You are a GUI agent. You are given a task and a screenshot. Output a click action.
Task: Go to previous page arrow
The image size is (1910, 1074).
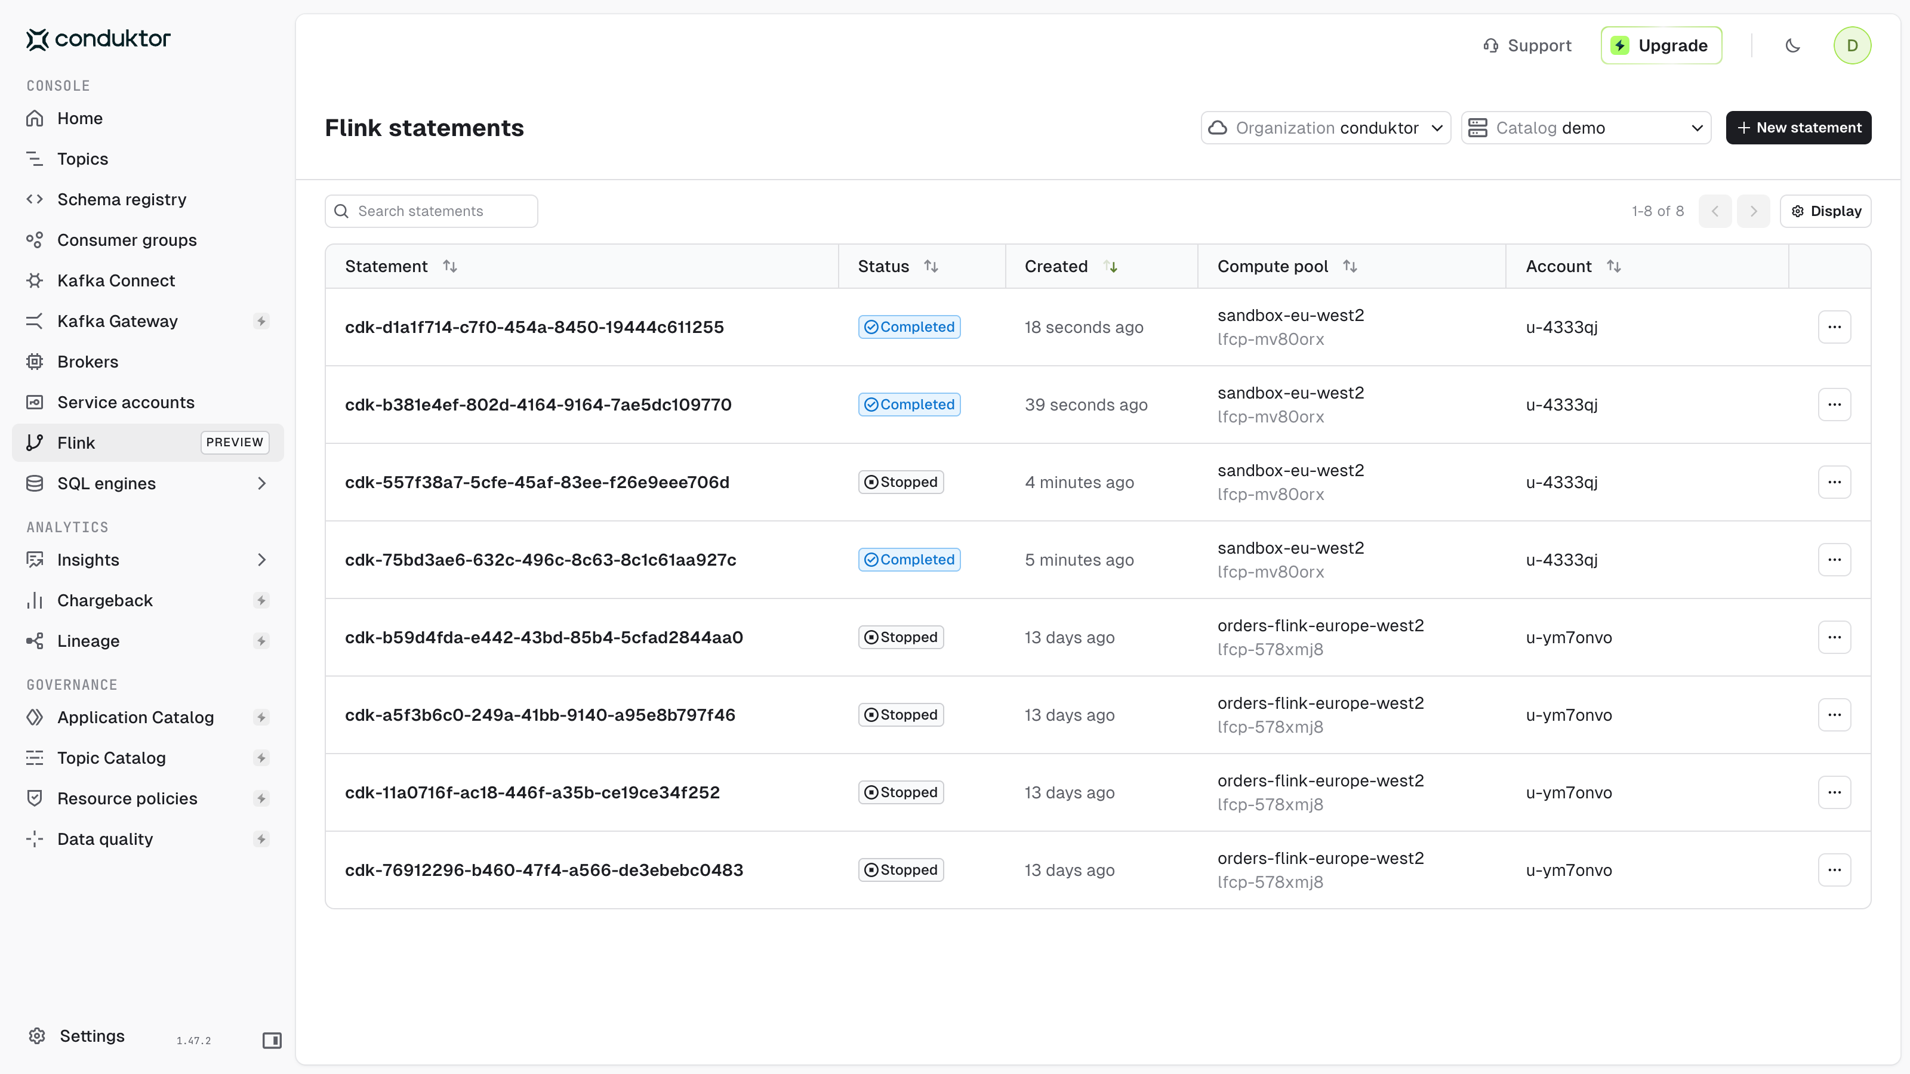pyautogui.click(x=1715, y=211)
